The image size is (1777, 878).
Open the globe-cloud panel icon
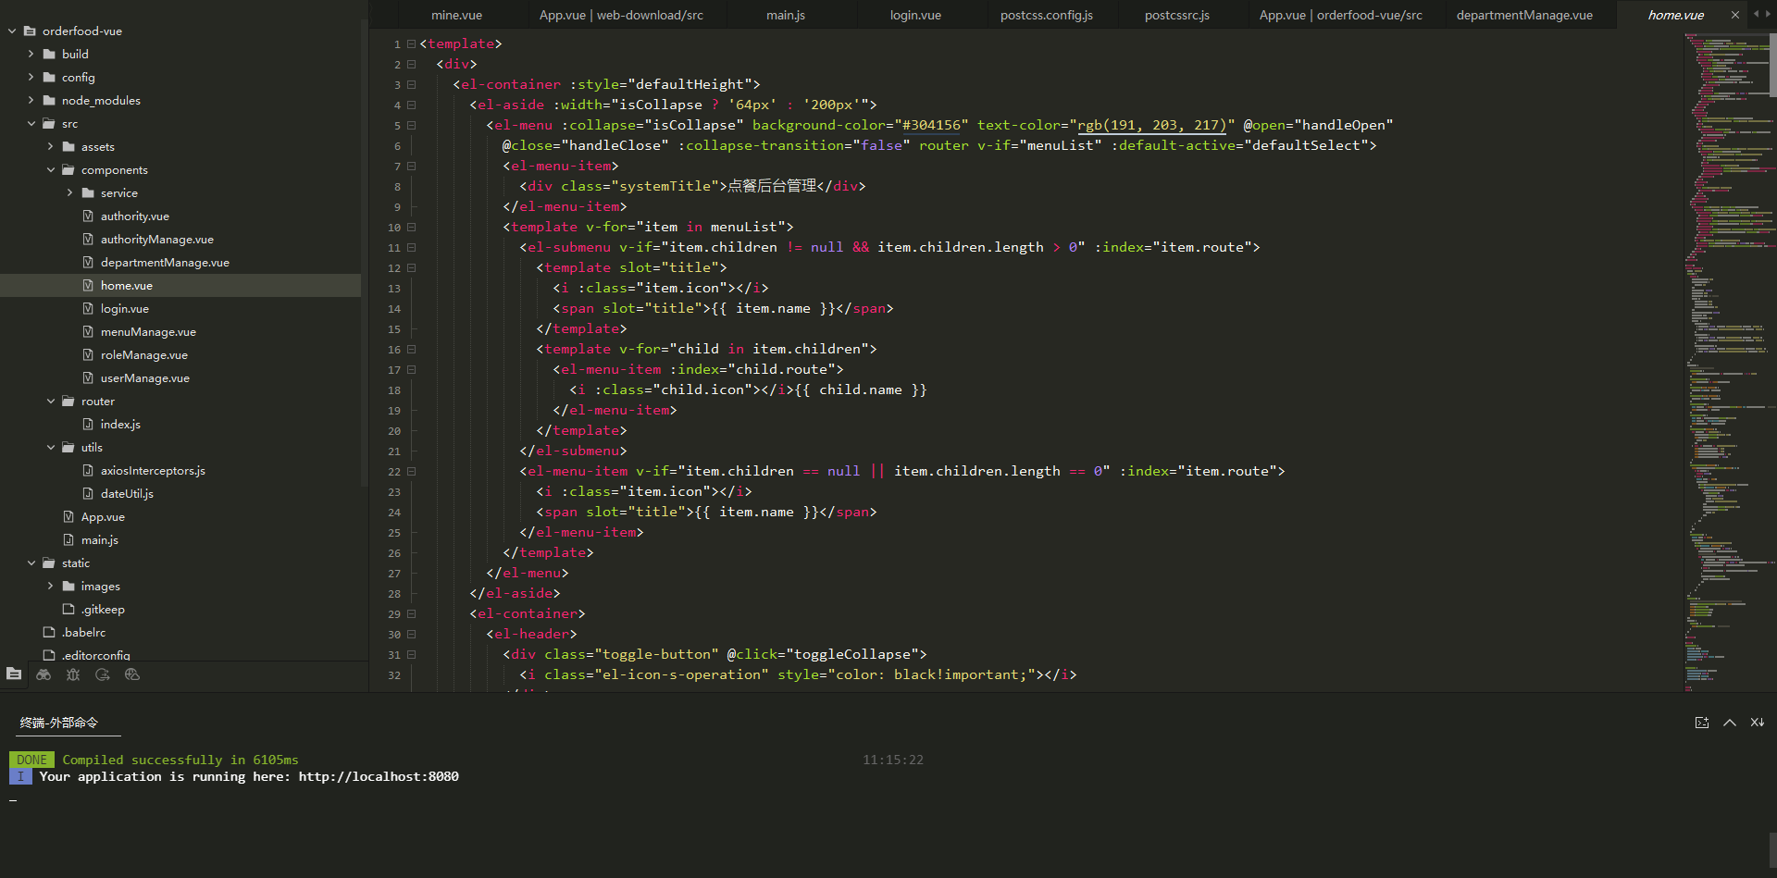click(x=132, y=674)
